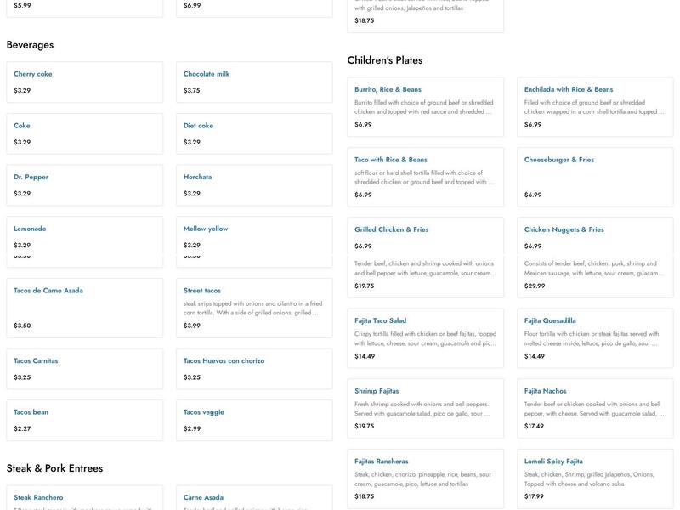The width and height of the screenshot is (680, 510).
Task: Select Chocolate milk from Beverages
Action: [x=253, y=82]
